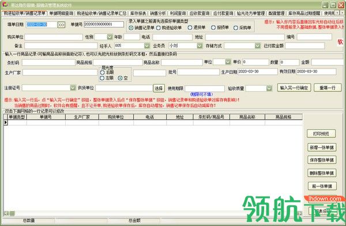Click the 选择 supplier button
Screen dimensions: 346x226
point(159,88)
